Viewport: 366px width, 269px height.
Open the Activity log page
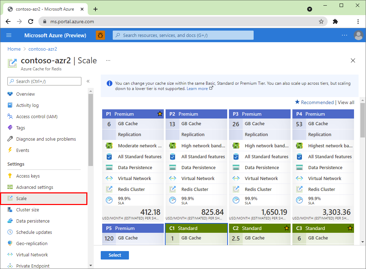[x=27, y=105]
